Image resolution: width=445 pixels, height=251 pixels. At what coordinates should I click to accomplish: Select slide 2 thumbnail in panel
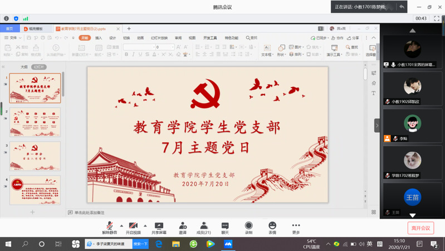point(35,122)
